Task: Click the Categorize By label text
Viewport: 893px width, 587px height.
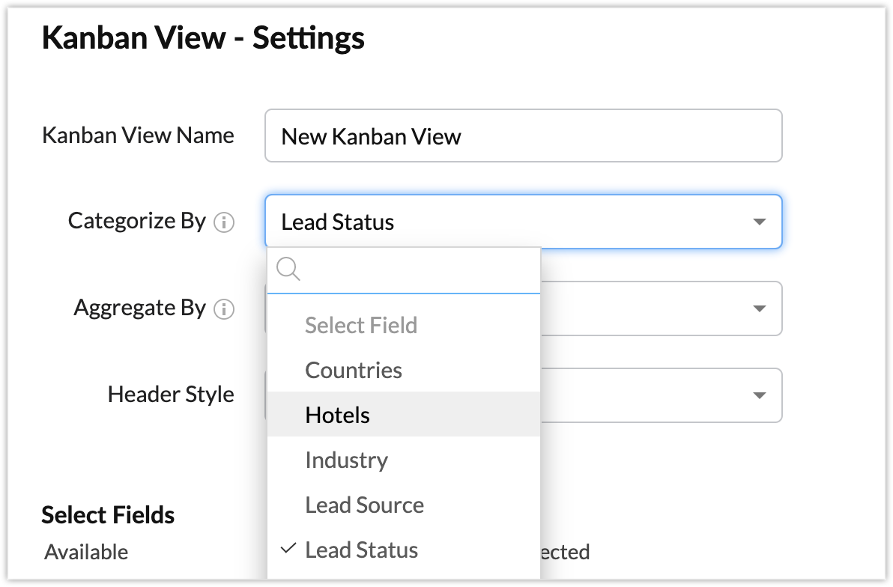Action: click(x=136, y=221)
